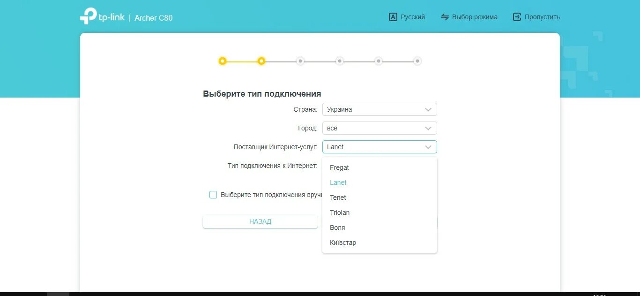Choose Triolan in the provider list
Screen dimensions: 640x296
[380, 213]
